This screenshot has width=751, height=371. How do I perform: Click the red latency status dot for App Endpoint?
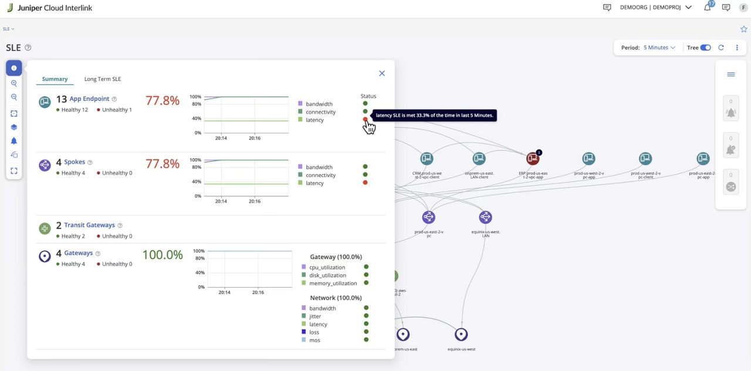point(366,120)
